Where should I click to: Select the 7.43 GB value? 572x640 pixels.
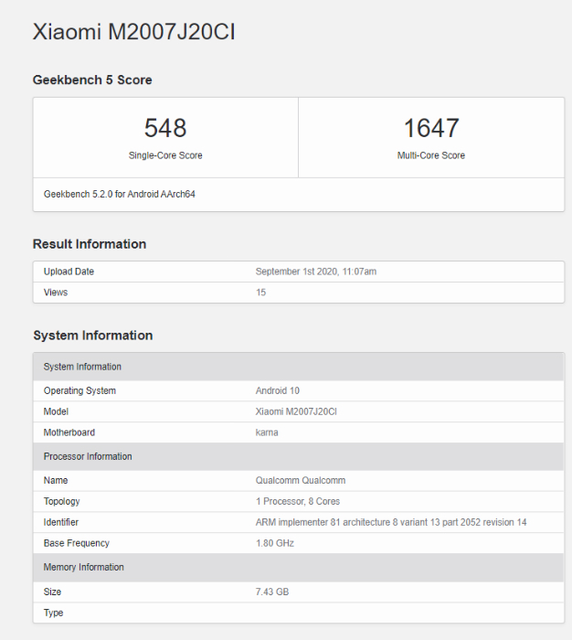point(272,592)
